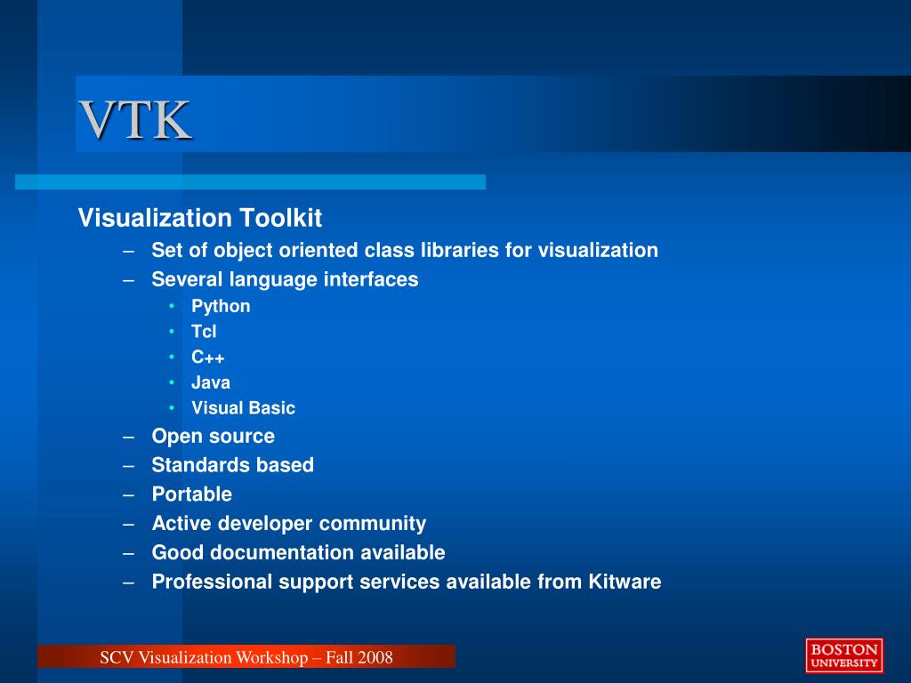Select the 'Java' bullet item
Screen dimensions: 911x683
click(x=211, y=382)
